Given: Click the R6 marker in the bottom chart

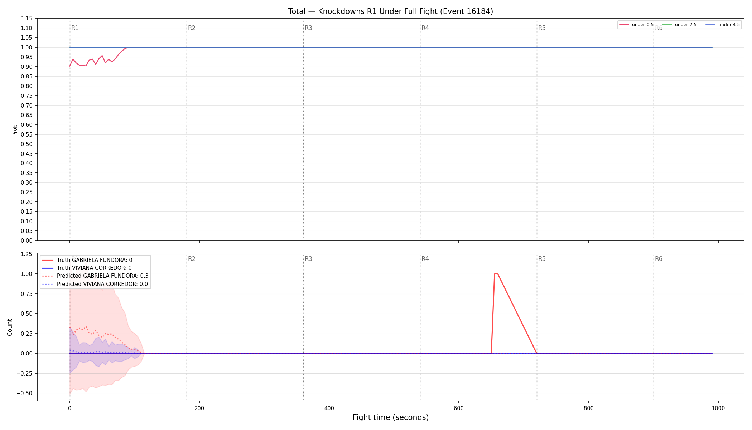Looking at the screenshot, I should (x=659, y=259).
